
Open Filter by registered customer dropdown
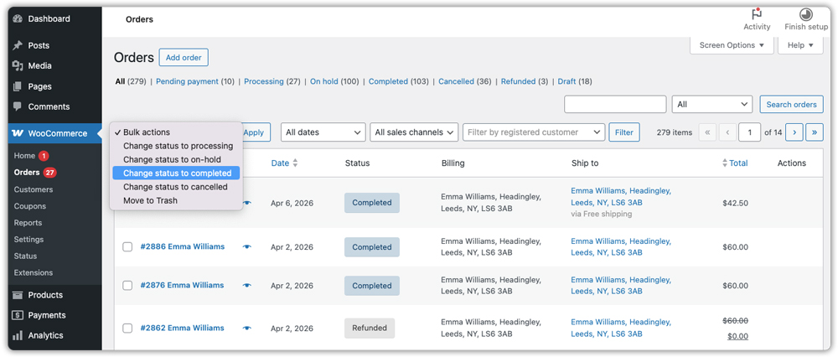pos(534,132)
